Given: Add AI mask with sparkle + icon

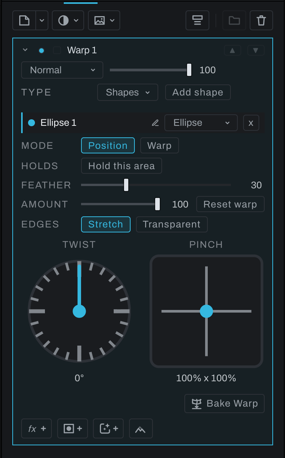Looking at the screenshot, I should 108,428.
